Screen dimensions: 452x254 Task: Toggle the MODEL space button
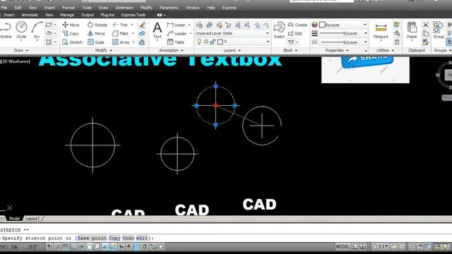343,246
